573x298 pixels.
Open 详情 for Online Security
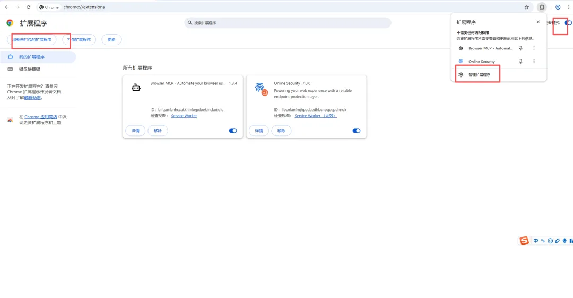click(259, 131)
